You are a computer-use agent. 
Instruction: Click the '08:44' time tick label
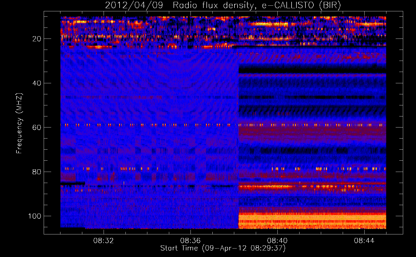point(364,241)
